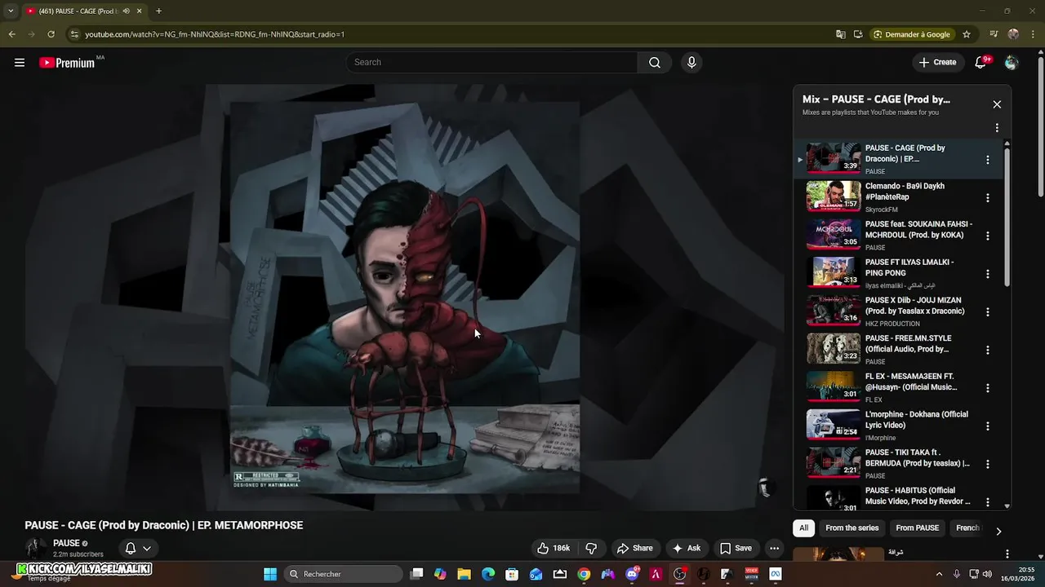This screenshot has width=1045, height=587.
Task: Open Mix playlist options three-dot menu
Action: pos(997,128)
